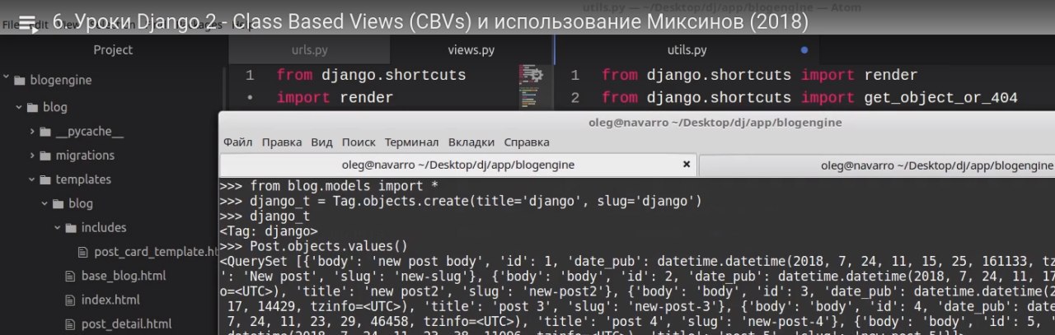Open the terminal Файл menu
This screenshot has height=335, width=1055.
pyautogui.click(x=237, y=142)
